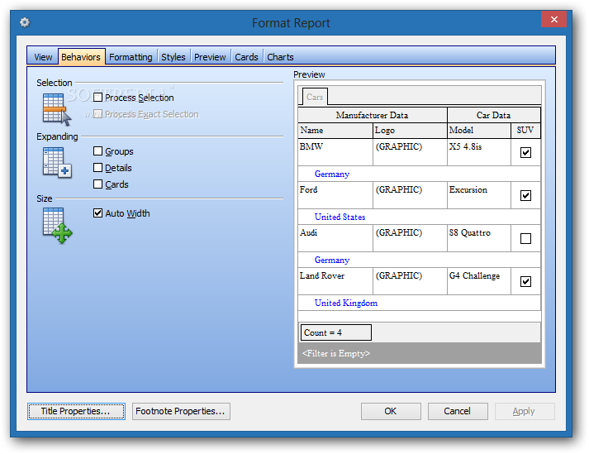Go to the Styles tab
The height and width of the screenshot is (454, 589).
(x=173, y=57)
